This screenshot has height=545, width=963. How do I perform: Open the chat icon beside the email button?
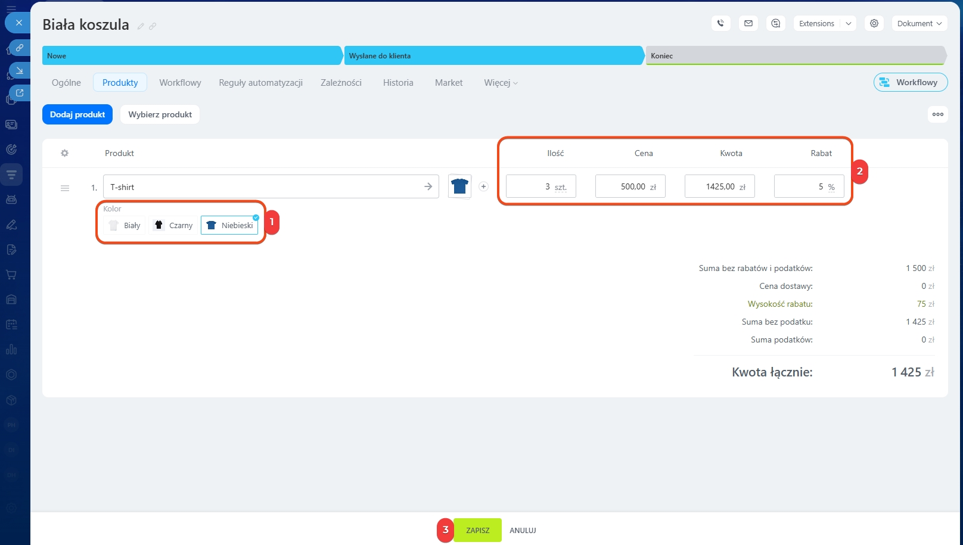(x=775, y=23)
